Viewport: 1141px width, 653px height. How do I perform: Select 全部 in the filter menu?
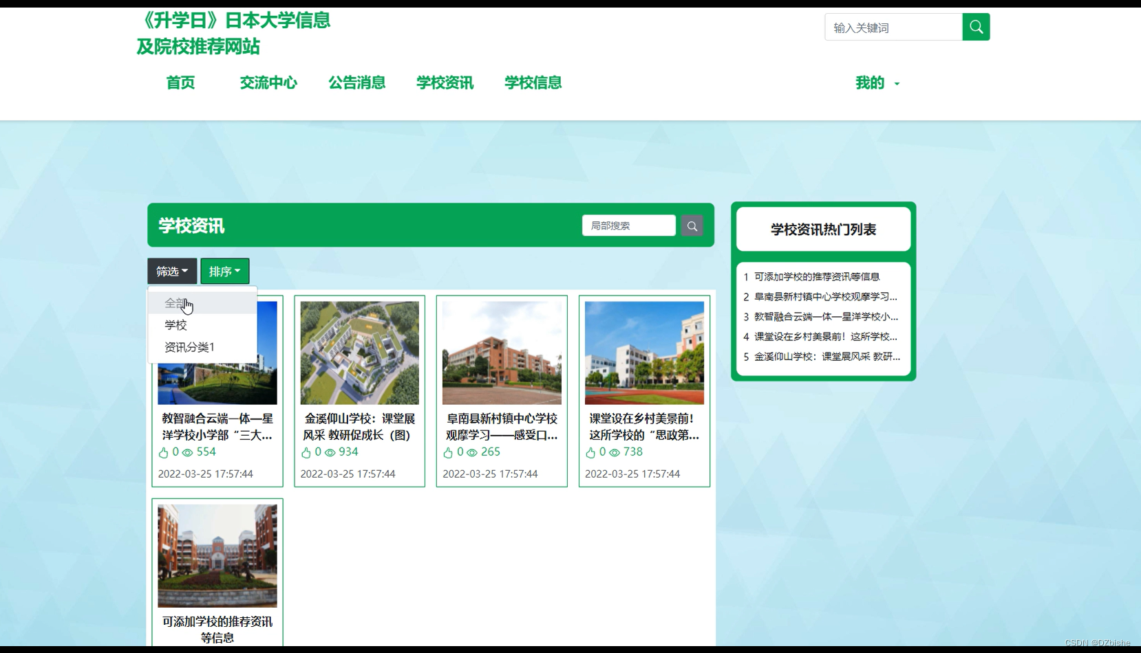[x=202, y=303]
